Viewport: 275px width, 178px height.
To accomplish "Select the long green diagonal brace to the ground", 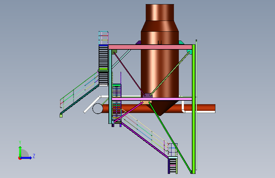I will [x=170, y=137].
